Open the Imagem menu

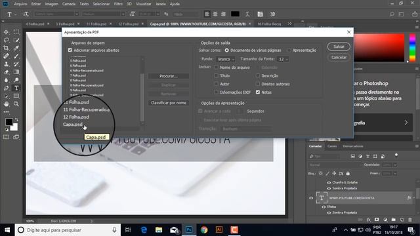[x=52, y=4]
